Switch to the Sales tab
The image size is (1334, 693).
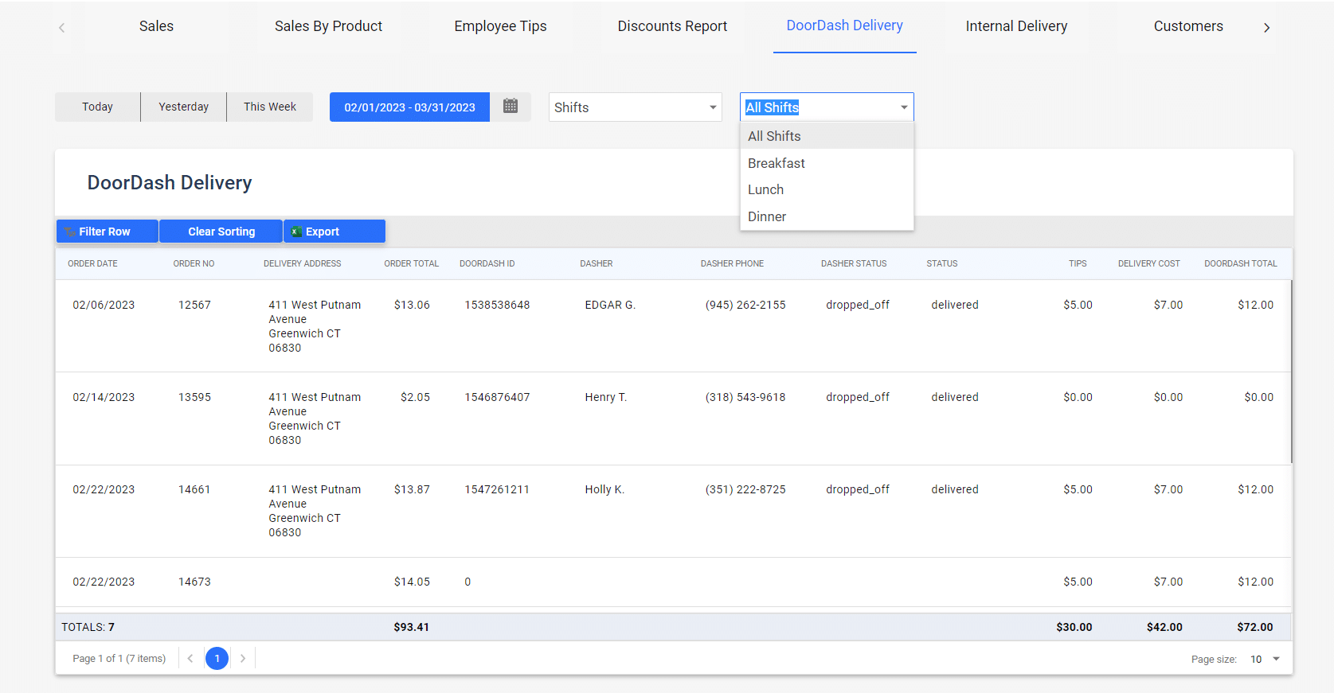tap(156, 26)
